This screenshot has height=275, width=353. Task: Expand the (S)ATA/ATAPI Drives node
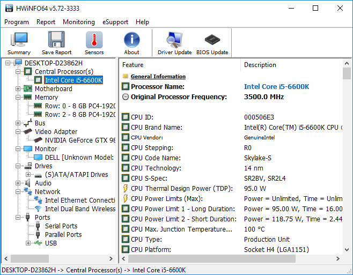click(x=28, y=174)
